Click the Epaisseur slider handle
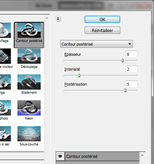 coord(122,60)
